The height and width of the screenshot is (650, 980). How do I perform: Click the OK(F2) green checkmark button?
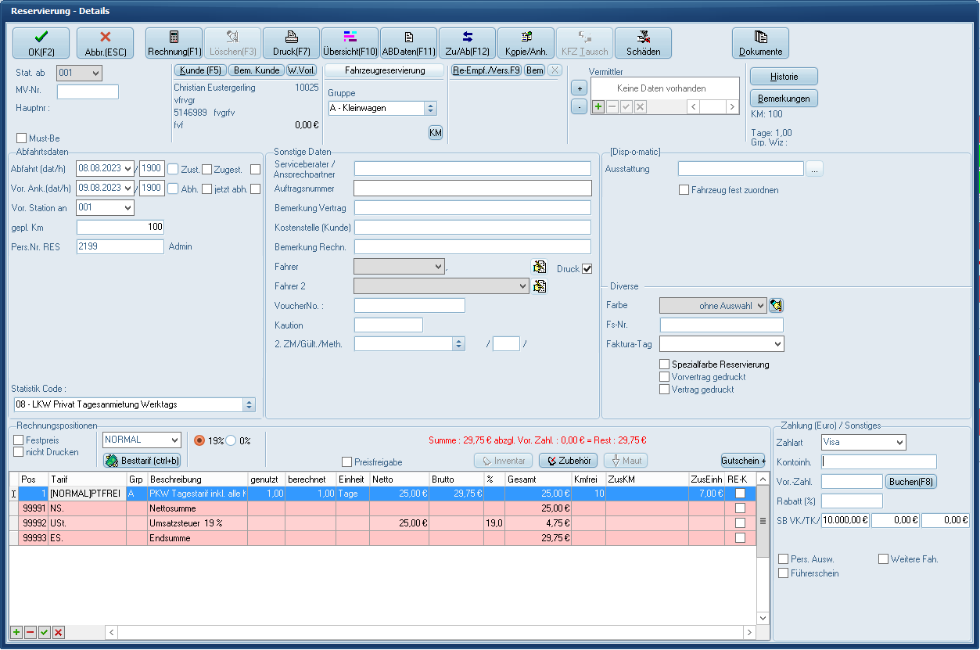coord(41,43)
